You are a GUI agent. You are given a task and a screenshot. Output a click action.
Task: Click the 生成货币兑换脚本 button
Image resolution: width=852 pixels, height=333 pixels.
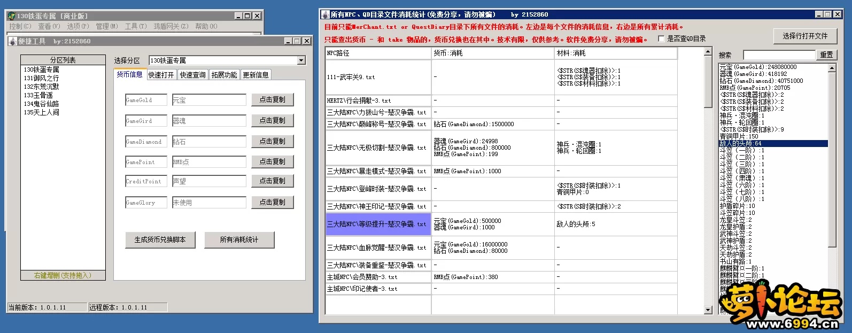160,240
